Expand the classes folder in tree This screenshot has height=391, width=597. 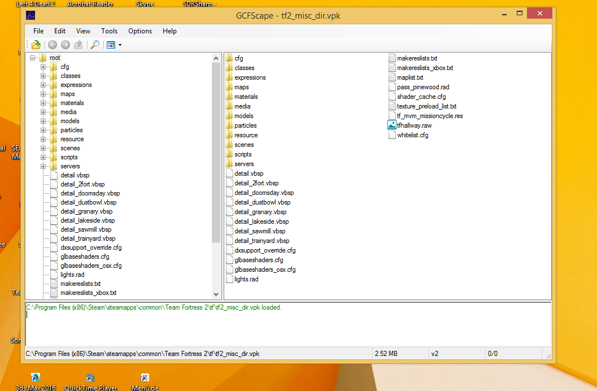point(43,76)
